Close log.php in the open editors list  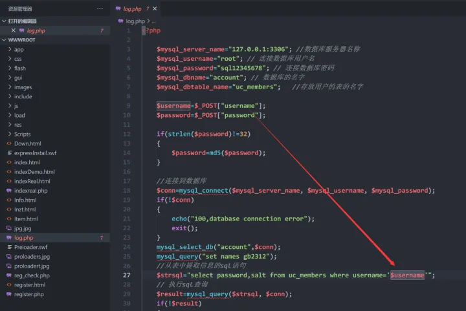pyautogui.click(x=13, y=30)
